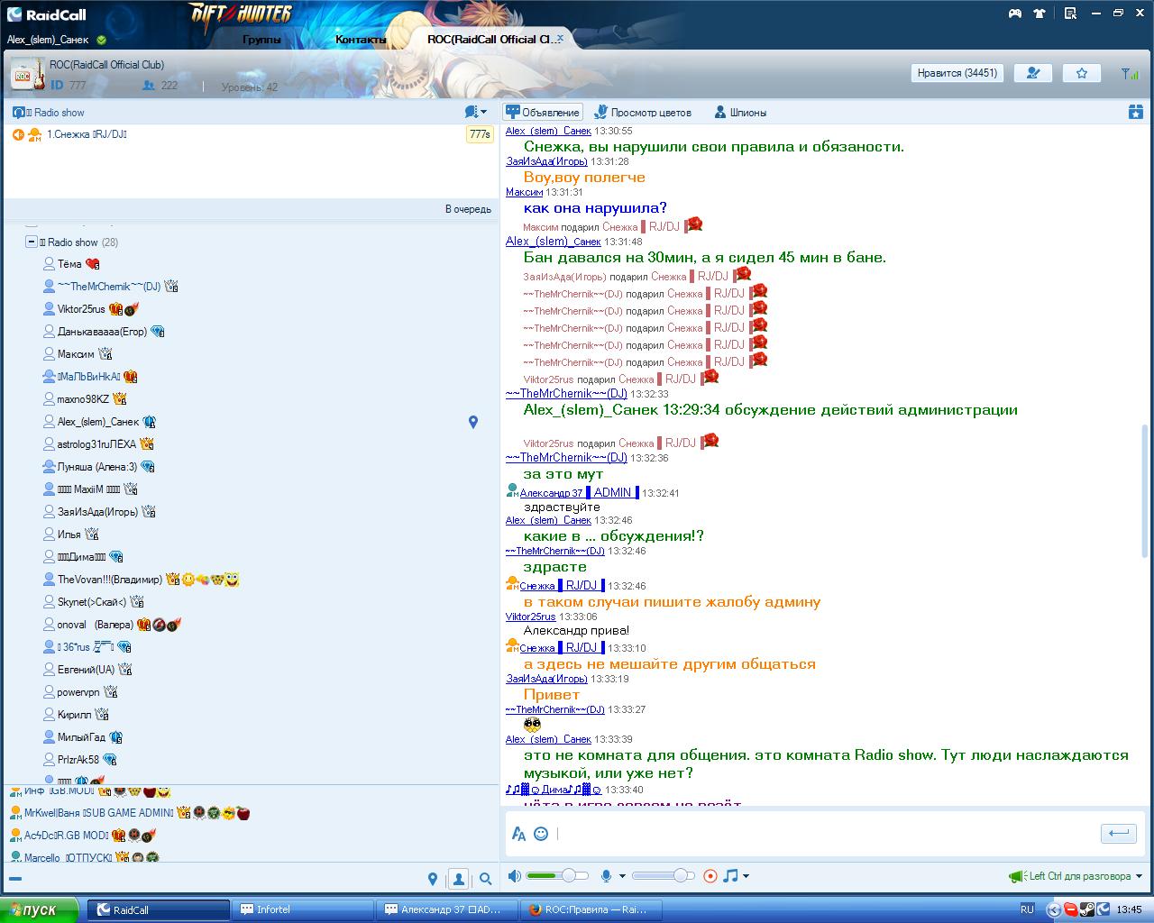Locate my position with bottom pin icon

[x=433, y=879]
